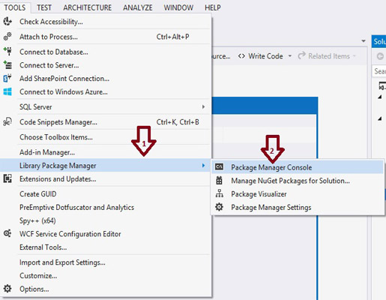Click the Connect to Server icon
This screenshot has height=300, width=386.
(x=7, y=65)
